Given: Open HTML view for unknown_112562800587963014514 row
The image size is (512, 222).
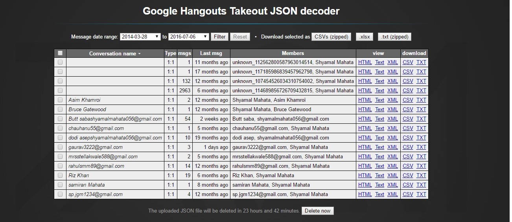Looking at the screenshot, I should coord(365,62).
